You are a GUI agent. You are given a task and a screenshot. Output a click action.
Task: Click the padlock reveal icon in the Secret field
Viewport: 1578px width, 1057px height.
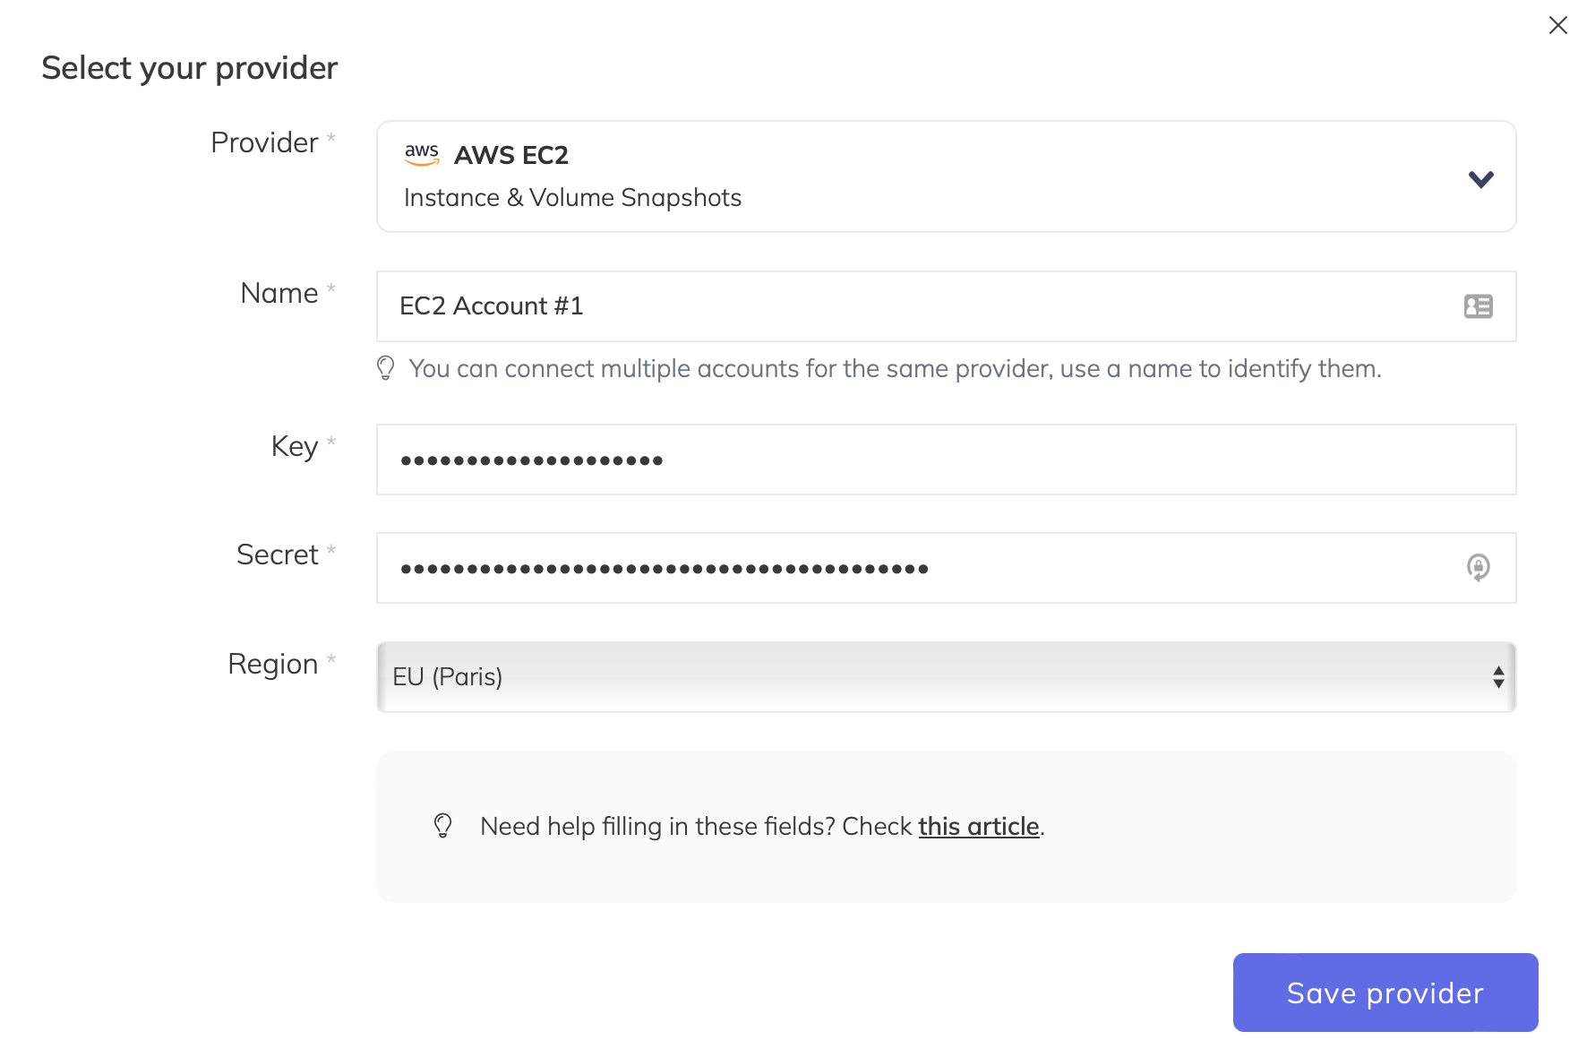[1478, 567]
